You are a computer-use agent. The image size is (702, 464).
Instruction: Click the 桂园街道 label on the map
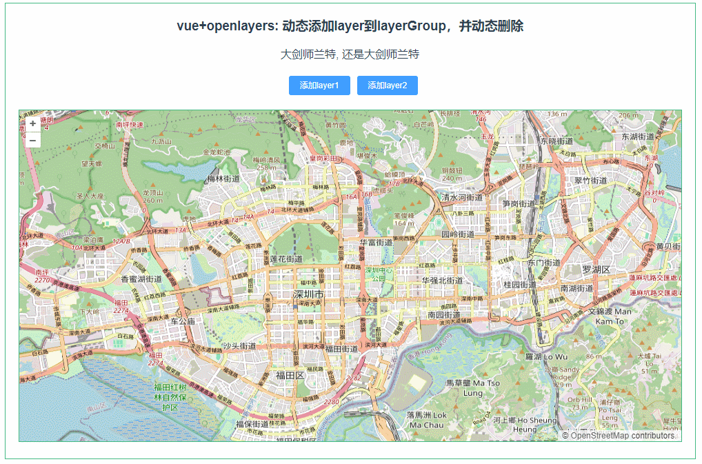[x=519, y=285]
